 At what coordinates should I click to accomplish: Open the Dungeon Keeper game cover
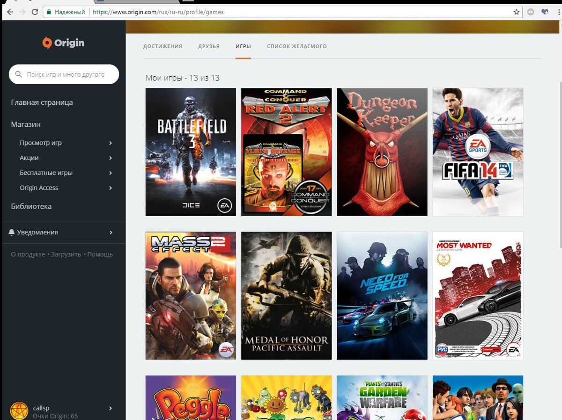tap(382, 152)
